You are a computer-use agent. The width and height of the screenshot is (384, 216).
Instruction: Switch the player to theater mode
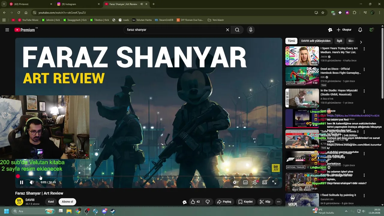point(265,182)
